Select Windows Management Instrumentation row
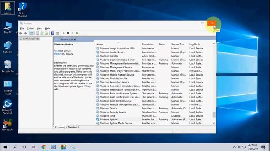The image size is (270, 151). click(x=150, y=63)
